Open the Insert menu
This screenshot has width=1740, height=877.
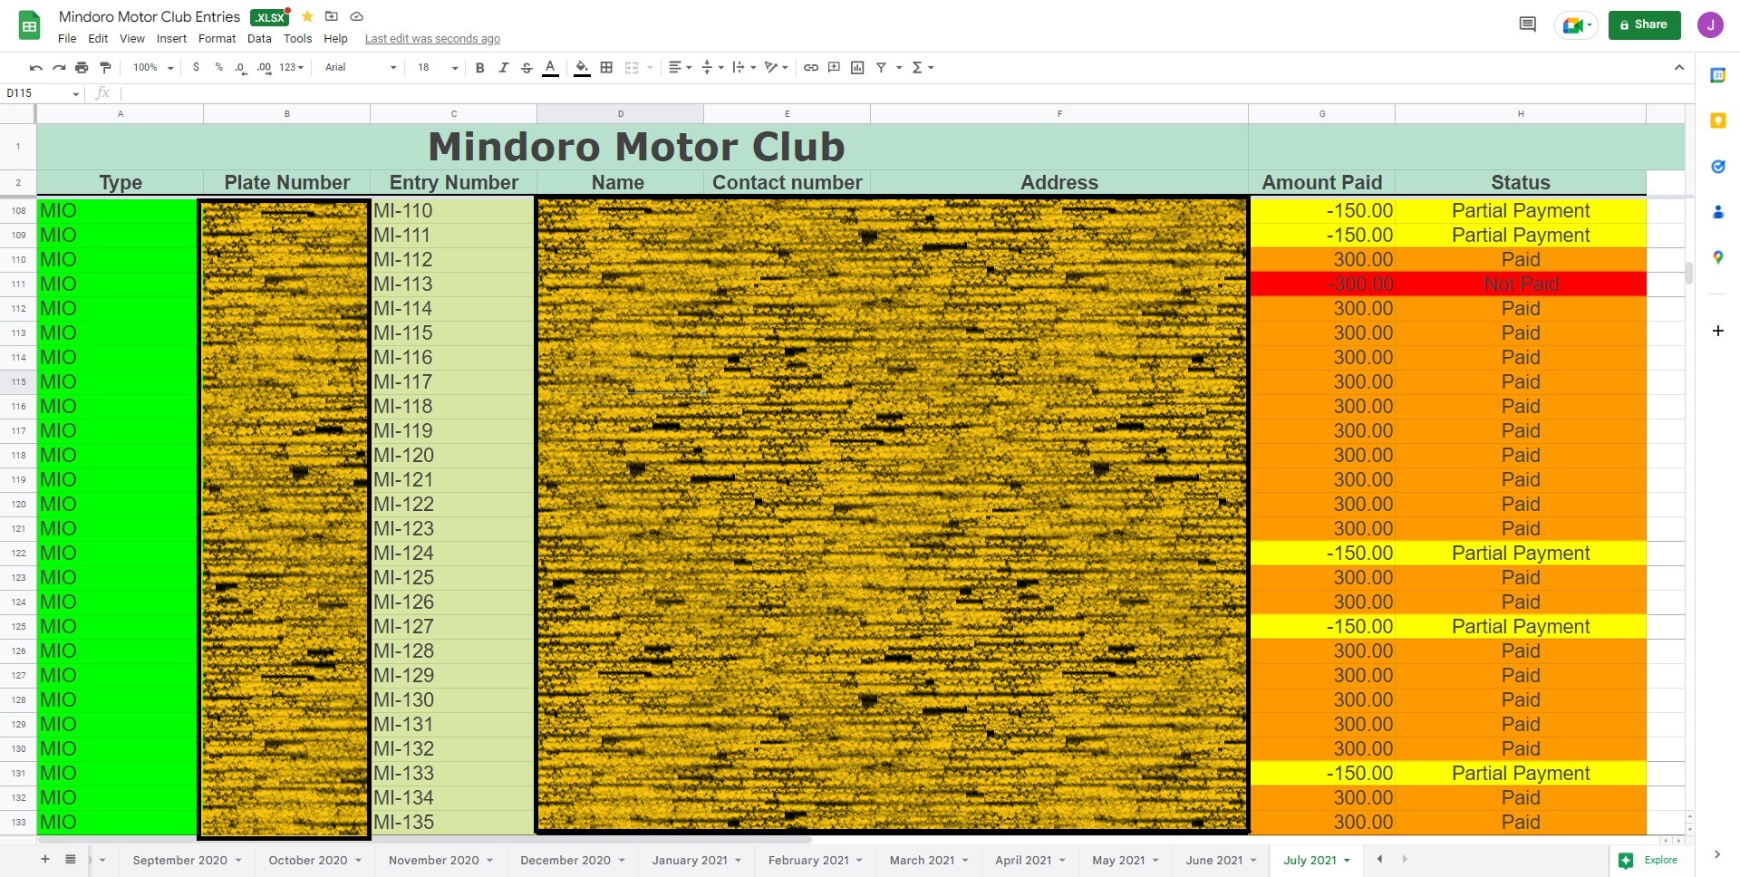click(x=171, y=39)
